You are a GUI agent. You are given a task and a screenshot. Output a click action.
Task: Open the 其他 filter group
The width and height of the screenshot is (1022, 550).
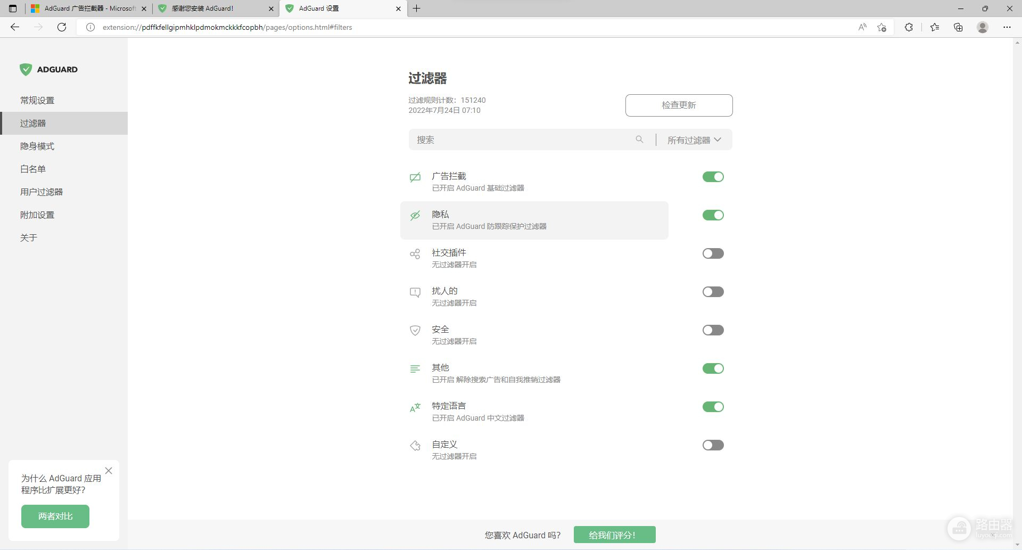click(x=534, y=373)
